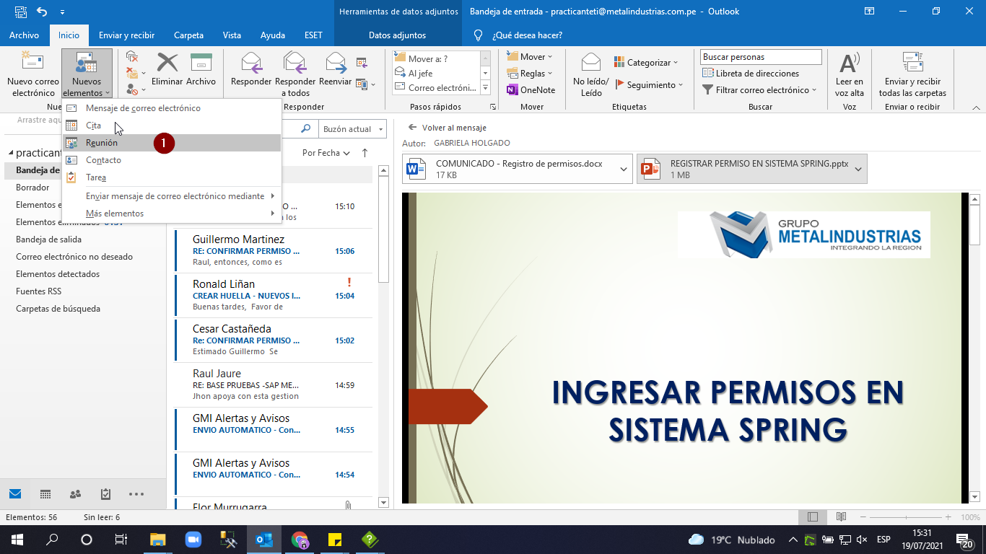Open the OneNote button

point(531,90)
